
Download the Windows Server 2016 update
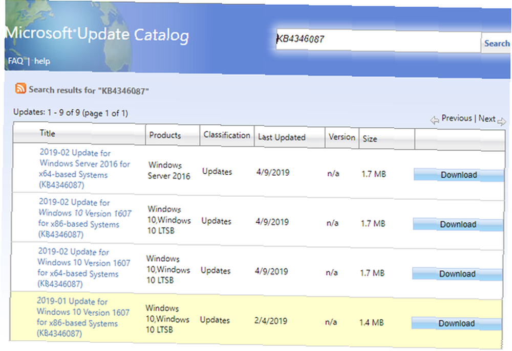point(459,175)
